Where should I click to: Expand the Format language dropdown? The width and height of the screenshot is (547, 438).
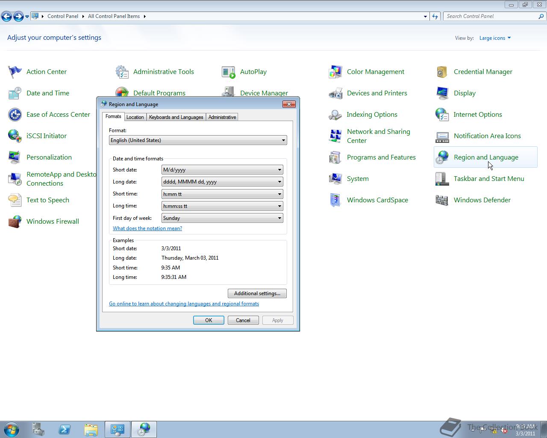[x=198, y=140]
